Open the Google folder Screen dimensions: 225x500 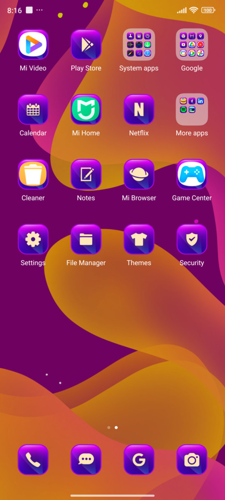[192, 45]
